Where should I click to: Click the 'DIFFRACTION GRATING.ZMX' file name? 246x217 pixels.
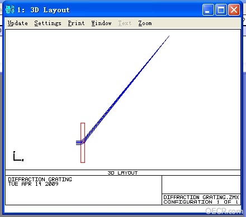pyautogui.click(x=201, y=197)
